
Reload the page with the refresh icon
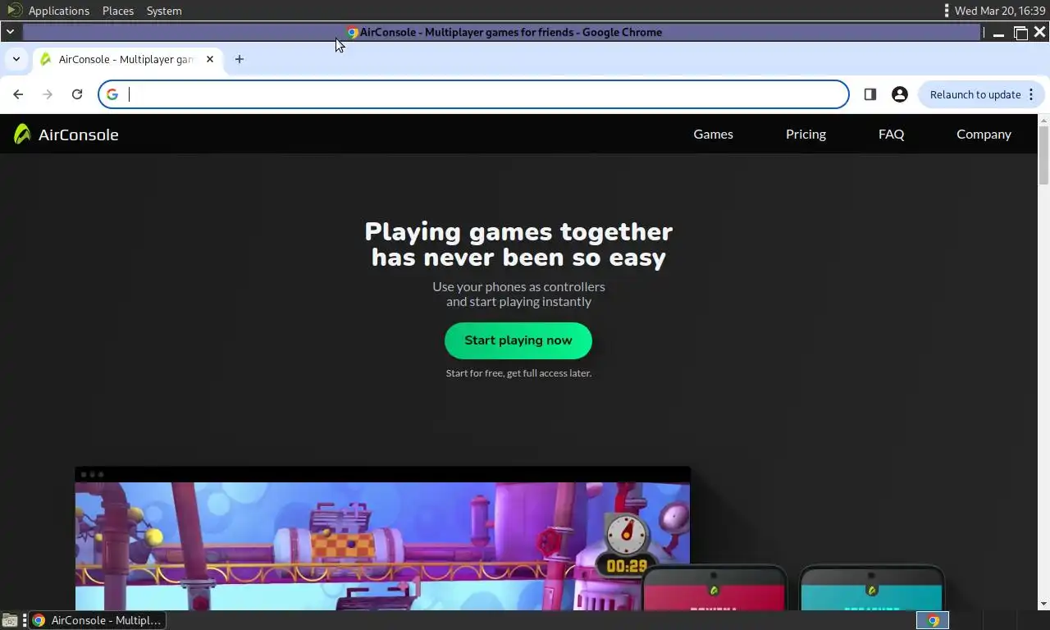(77, 94)
